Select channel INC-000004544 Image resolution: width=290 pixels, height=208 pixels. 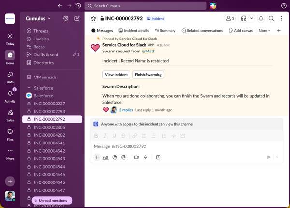tap(52, 167)
